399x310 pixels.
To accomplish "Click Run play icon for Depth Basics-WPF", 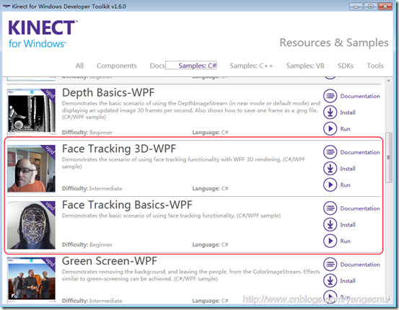I will tap(330, 128).
